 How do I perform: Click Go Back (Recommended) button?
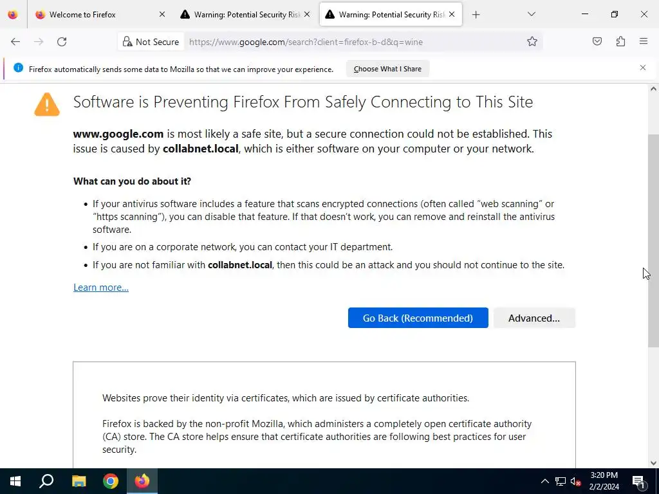tap(418, 318)
